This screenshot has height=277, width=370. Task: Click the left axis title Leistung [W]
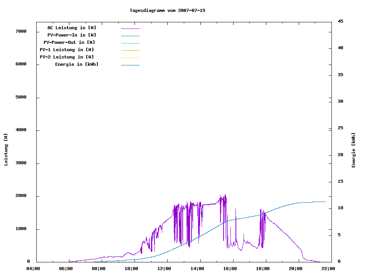click(6, 150)
